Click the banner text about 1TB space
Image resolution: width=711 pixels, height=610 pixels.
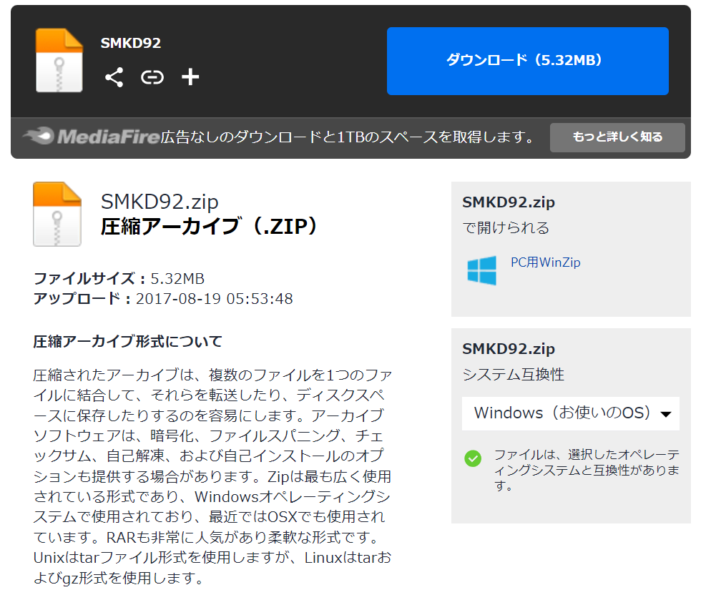[x=347, y=137]
